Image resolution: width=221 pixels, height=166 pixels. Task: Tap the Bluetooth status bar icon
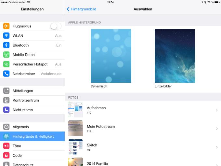(205, 2)
